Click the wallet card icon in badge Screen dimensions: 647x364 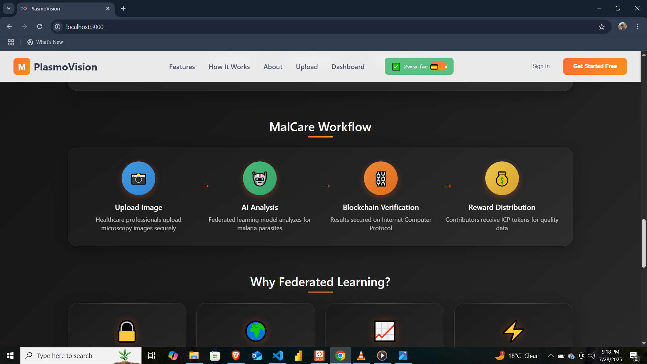click(434, 67)
